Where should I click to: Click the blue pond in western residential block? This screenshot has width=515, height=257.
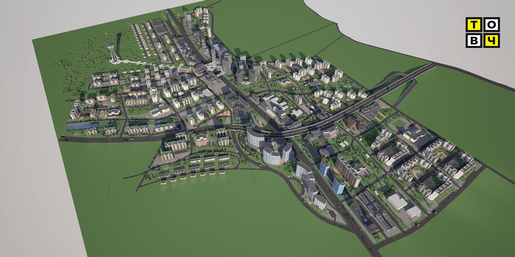[x=79, y=127]
